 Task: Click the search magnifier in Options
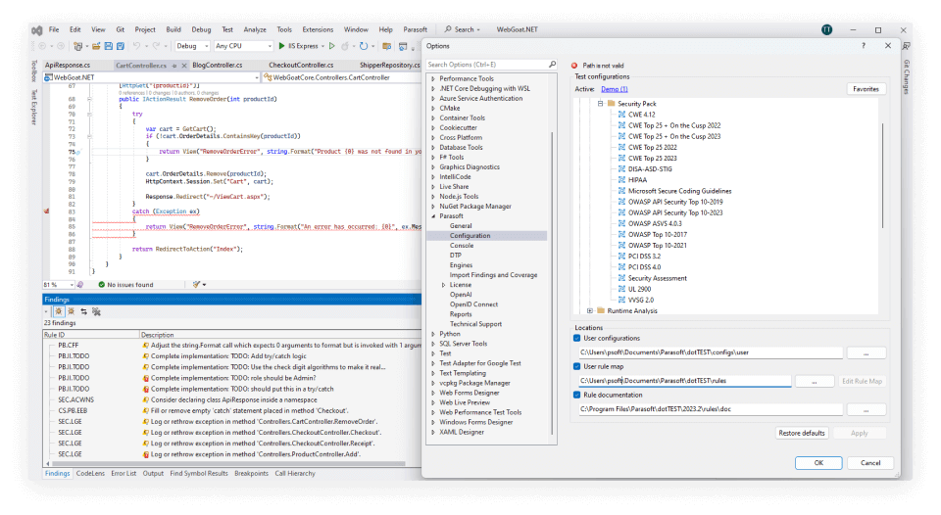click(x=552, y=65)
